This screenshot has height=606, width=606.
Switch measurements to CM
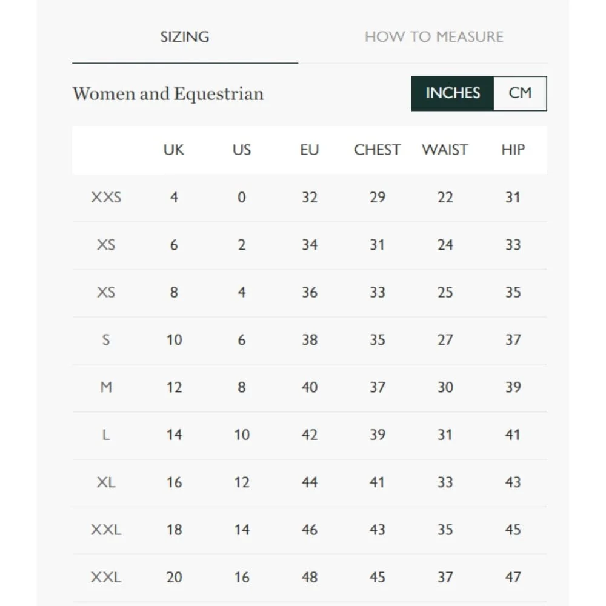520,93
